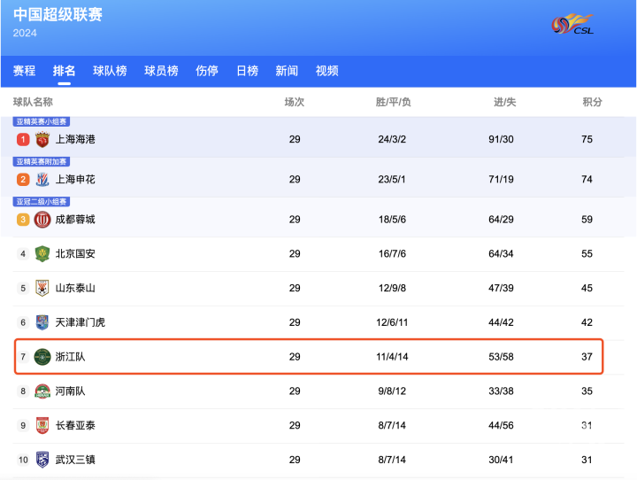Screen dimensions: 637x480
Task: Click Beijing Guoan (北京国安) team crest
Action: click(42, 254)
